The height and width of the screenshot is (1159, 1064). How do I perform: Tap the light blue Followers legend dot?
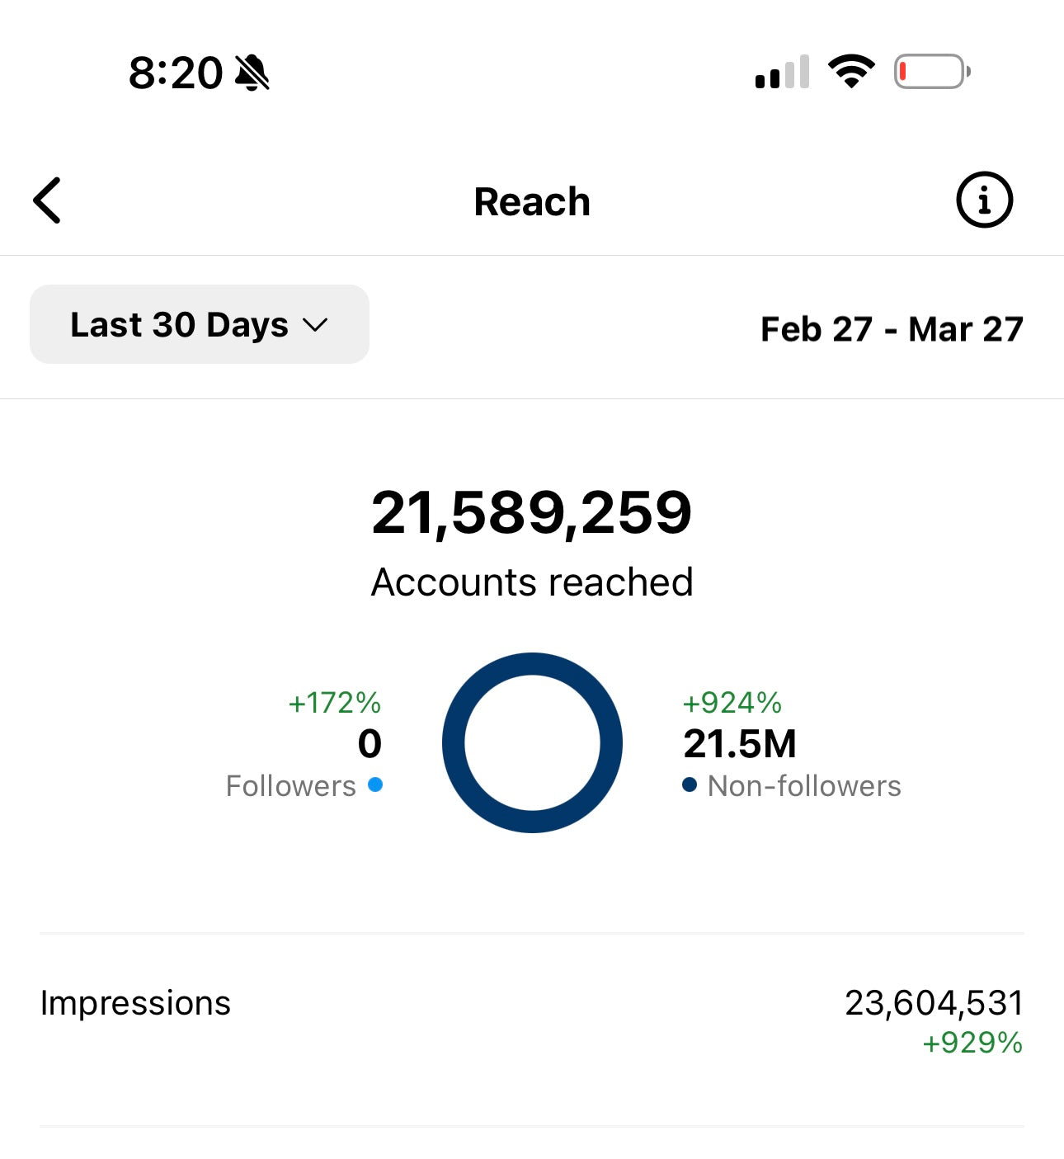coord(375,784)
